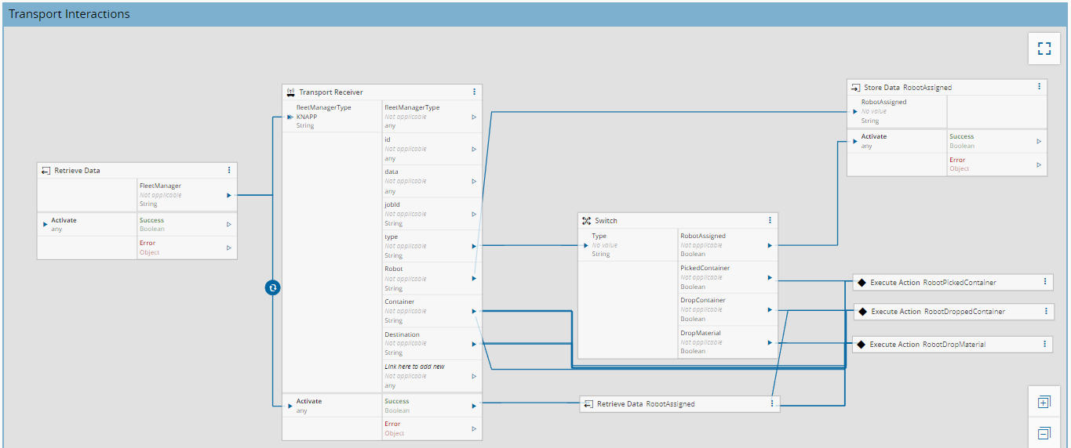Image resolution: width=1071 pixels, height=448 pixels.
Task: Select the Transport Interactions header title
Action: [x=69, y=14]
